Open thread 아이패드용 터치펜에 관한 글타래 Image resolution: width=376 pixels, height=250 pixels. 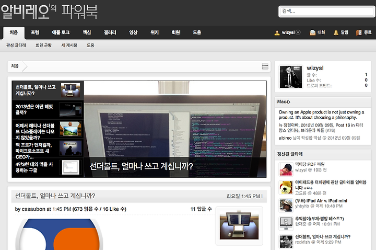(x=331, y=185)
